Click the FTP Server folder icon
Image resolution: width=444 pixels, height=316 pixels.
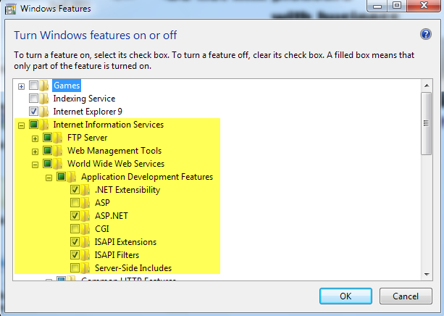pyautogui.click(x=58, y=138)
